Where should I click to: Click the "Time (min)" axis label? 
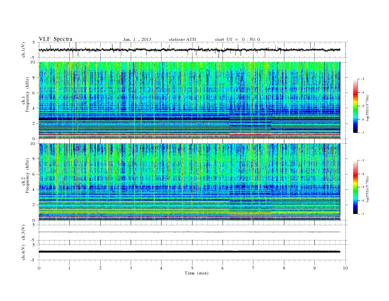[196, 273]
